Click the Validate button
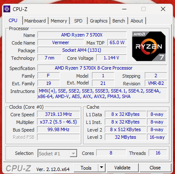Screen dimensions: 175x174 tap(122, 168)
